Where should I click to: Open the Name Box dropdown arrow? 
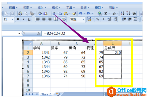(x=19, y=34)
